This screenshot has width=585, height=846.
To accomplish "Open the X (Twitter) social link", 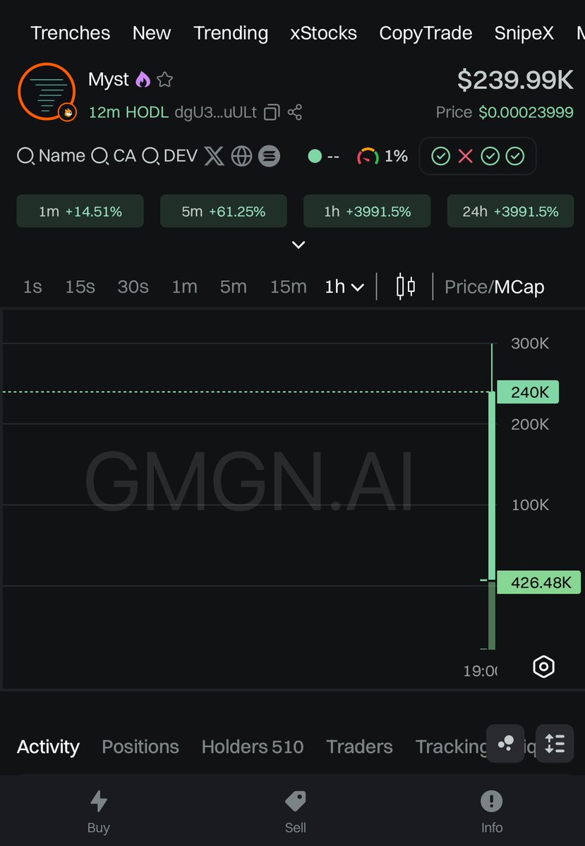I will coord(215,157).
